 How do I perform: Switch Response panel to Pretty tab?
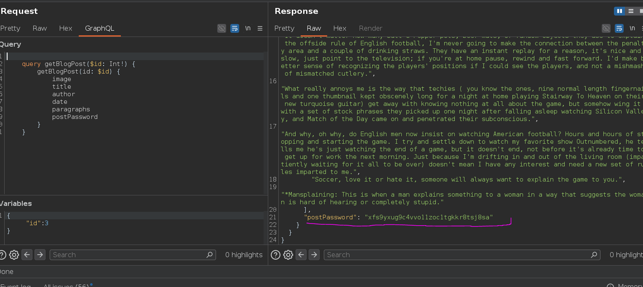point(284,28)
